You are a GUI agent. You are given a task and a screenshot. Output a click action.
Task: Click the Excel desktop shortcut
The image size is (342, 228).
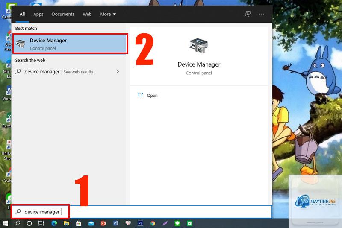[x=8, y=121]
